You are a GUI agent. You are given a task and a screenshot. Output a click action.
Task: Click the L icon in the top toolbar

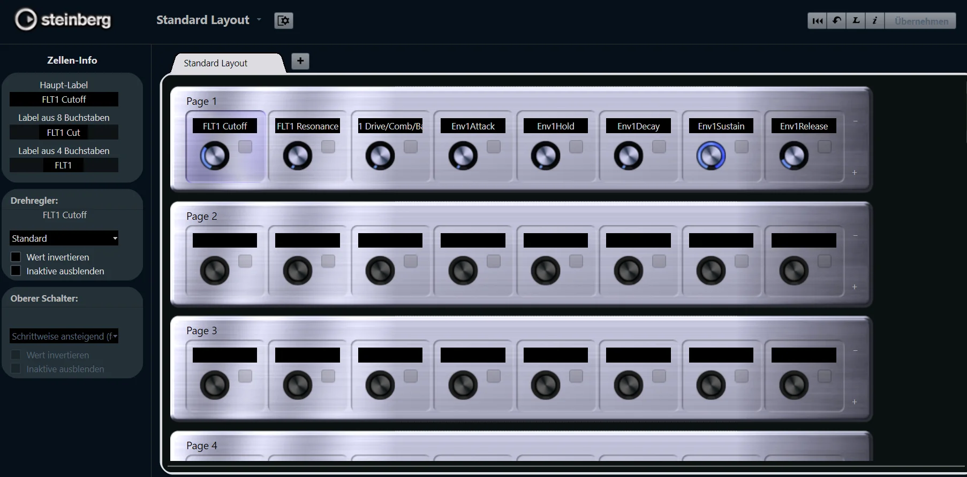(x=856, y=21)
